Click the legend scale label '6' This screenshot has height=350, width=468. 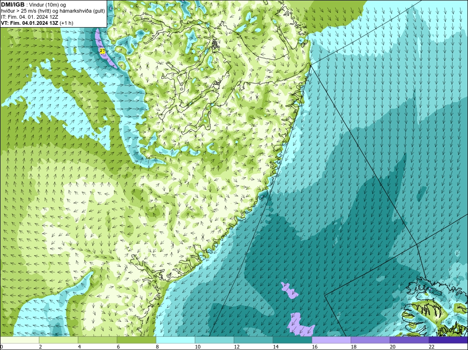pyautogui.click(x=118, y=347)
